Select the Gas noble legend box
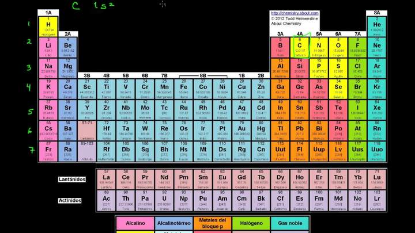 point(290,223)
